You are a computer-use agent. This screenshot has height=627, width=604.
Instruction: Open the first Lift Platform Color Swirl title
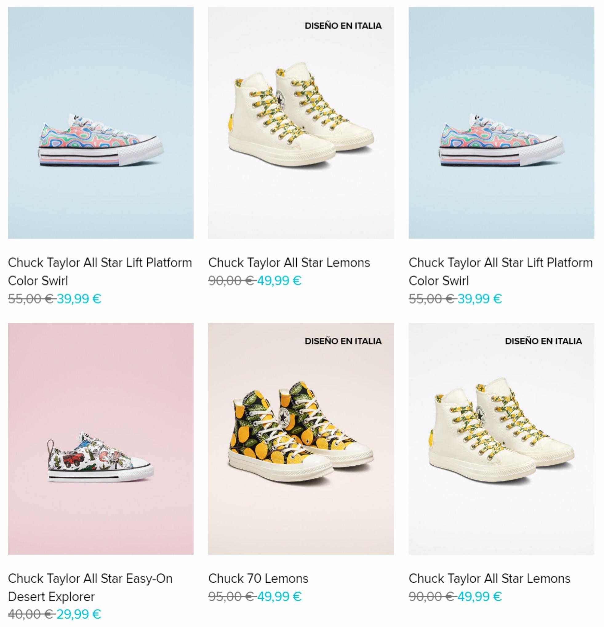pyautogui.click(x=100, y=272)
